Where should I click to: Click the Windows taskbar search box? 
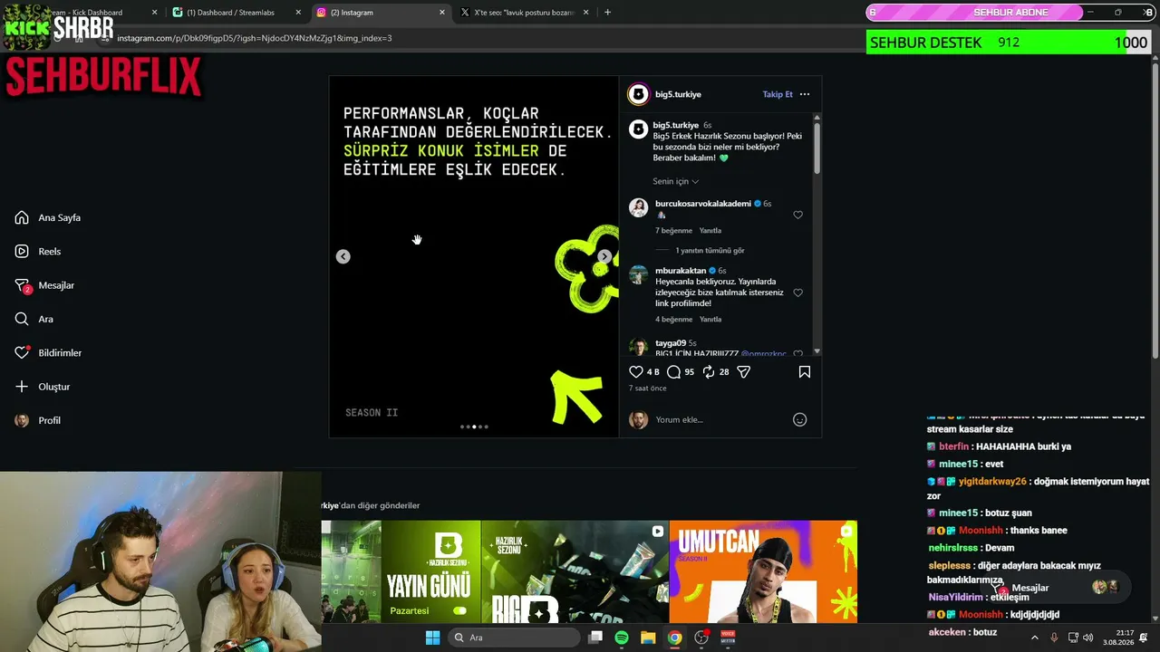(514, 638)
